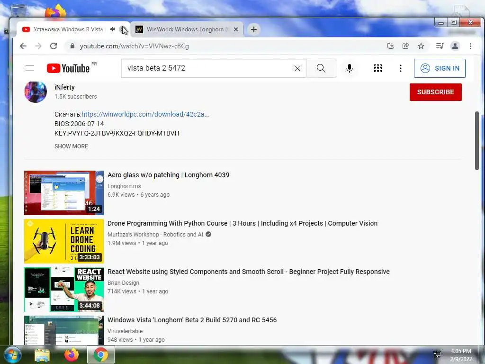This screenshot has height=364, width=485.
Task: Close the WinWorld tab
Action: point(236,29)
